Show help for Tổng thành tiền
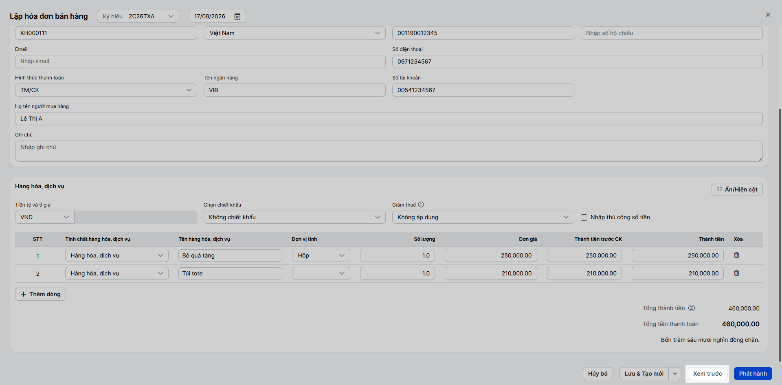Viewport: 782px width, 385px height. (x=692, y=308)
